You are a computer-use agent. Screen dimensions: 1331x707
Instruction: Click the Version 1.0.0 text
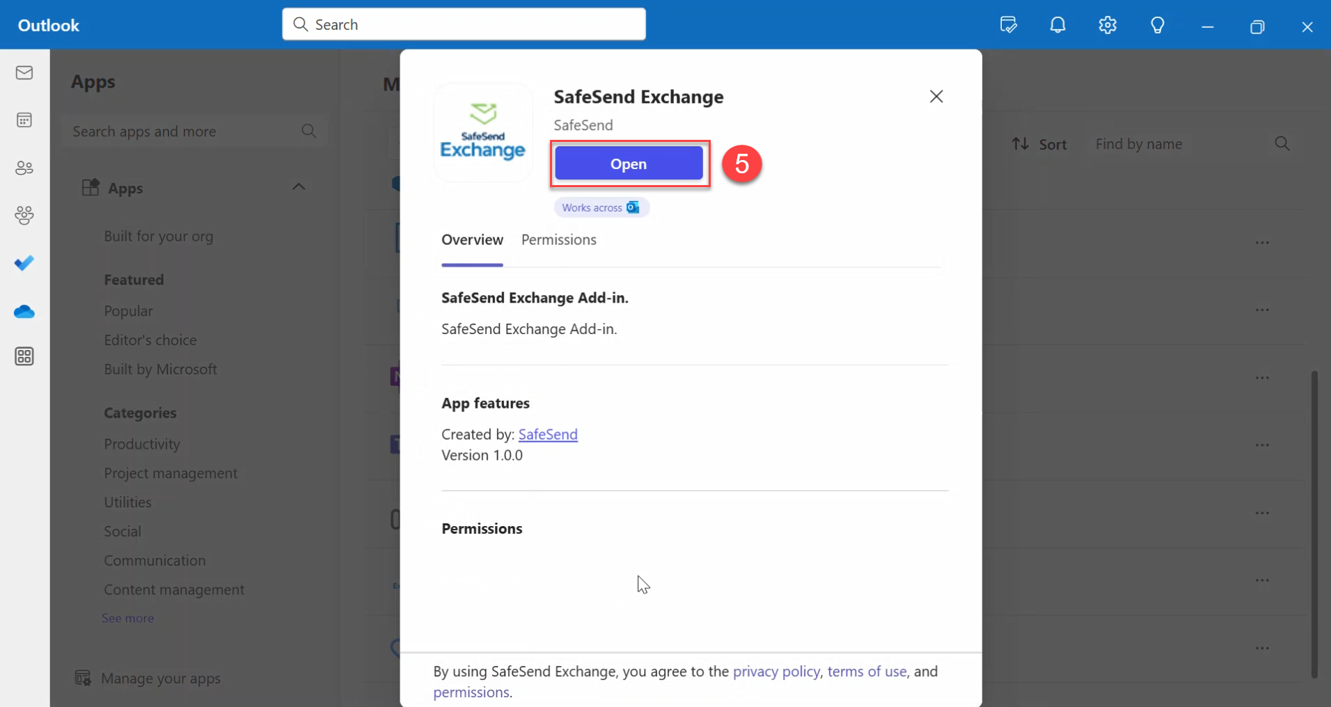pos(482,455)
